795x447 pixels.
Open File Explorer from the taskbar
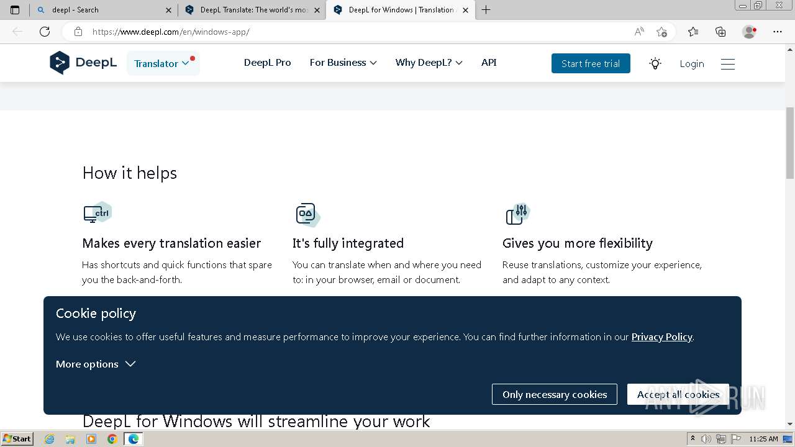(70, 439)
